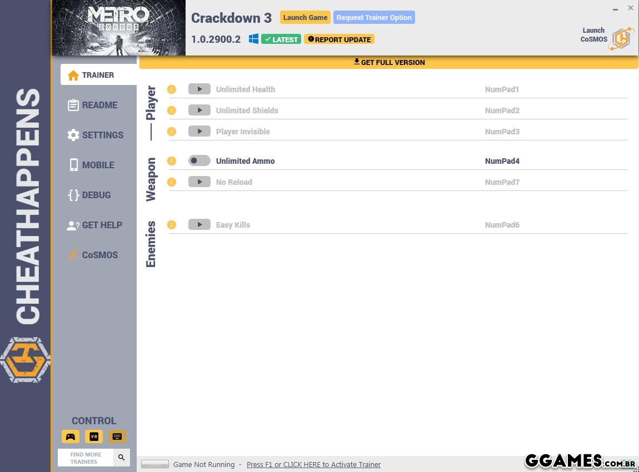Click the search magnifier icon
This screenshot has width=639, height=472.
click(x=122, y=458)
